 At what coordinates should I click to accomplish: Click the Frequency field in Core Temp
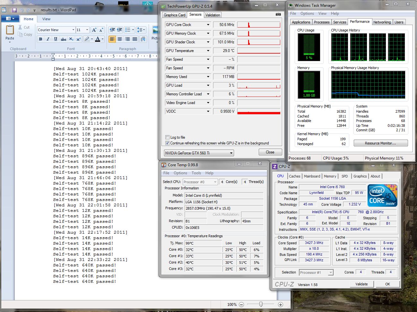pos(224,208)
